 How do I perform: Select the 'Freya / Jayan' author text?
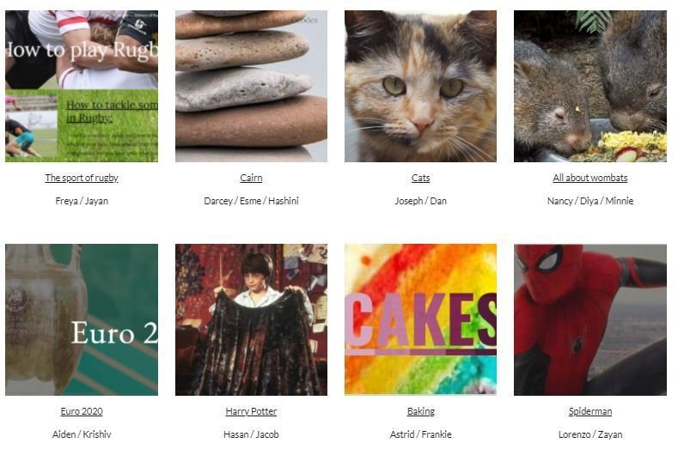[82, 201]
